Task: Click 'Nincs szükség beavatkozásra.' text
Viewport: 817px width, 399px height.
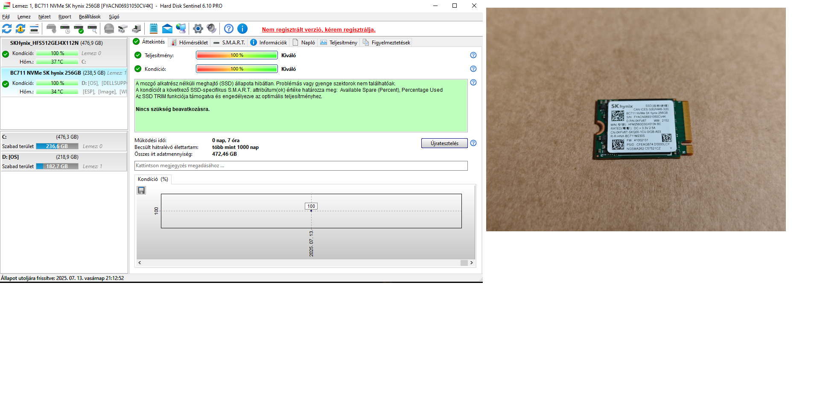Action: point(172,109)
